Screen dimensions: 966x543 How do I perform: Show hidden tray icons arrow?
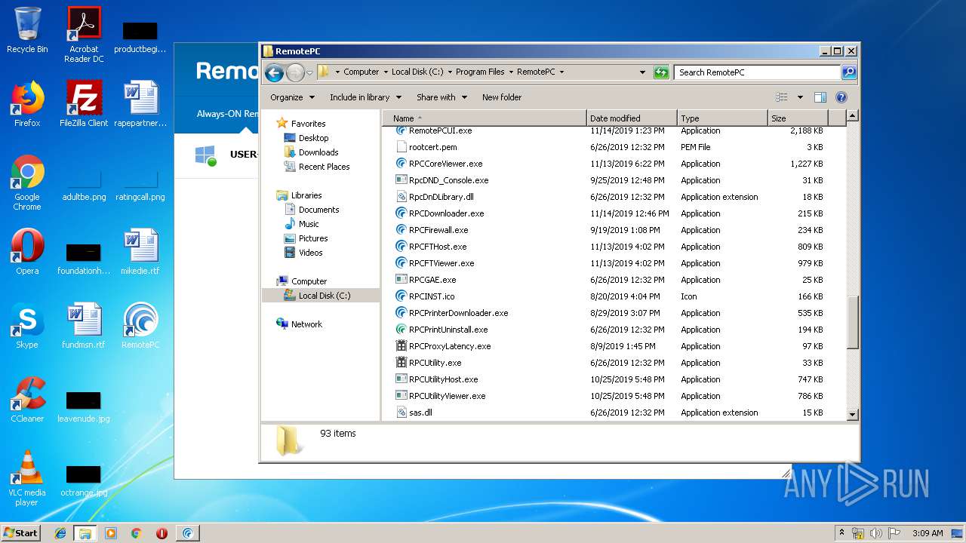(842, 533)
